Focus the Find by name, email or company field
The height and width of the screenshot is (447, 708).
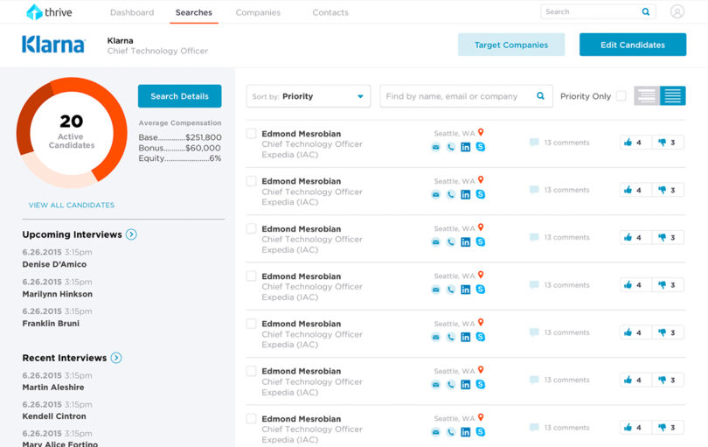466,96
